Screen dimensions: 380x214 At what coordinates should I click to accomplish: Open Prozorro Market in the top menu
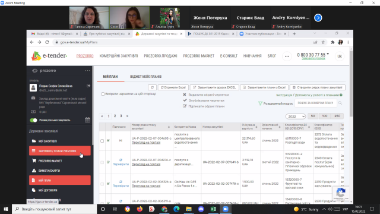pyautogui.click(x=198, y=56)
